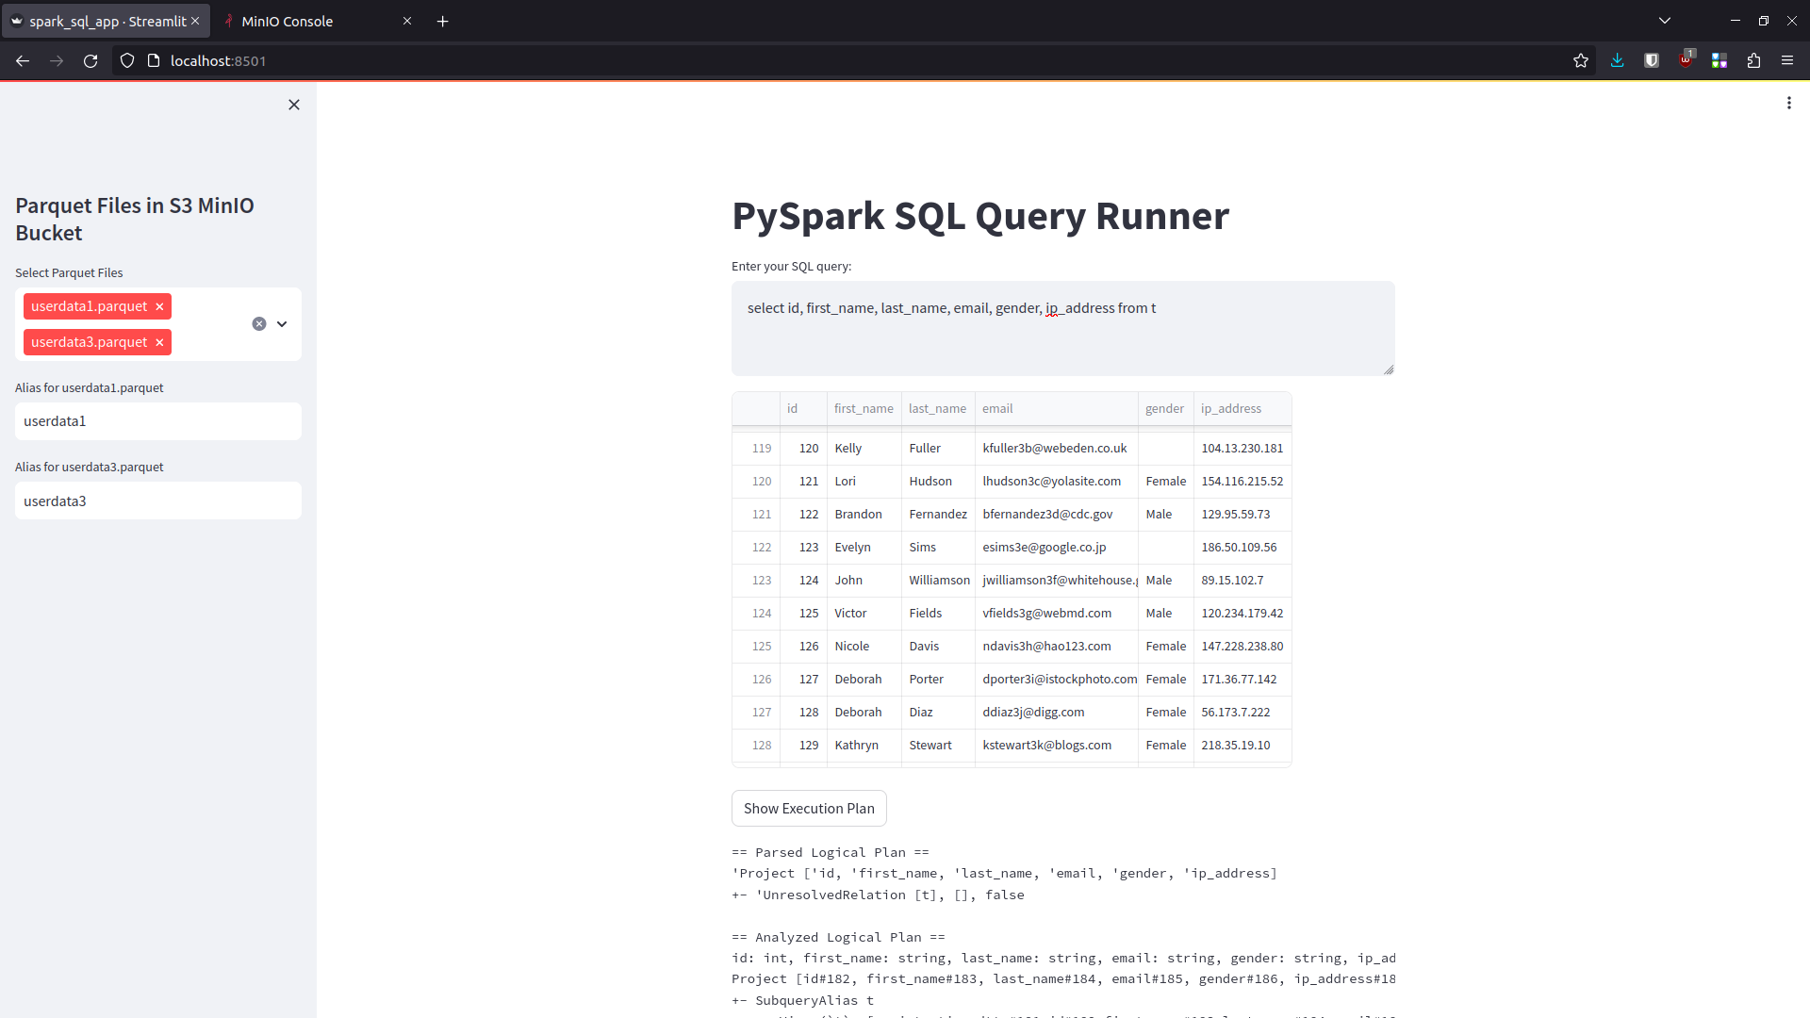Open the browser extensions menu
The height and width of the screenshot is (1018, 1810).
click(x=1753, y=60)
